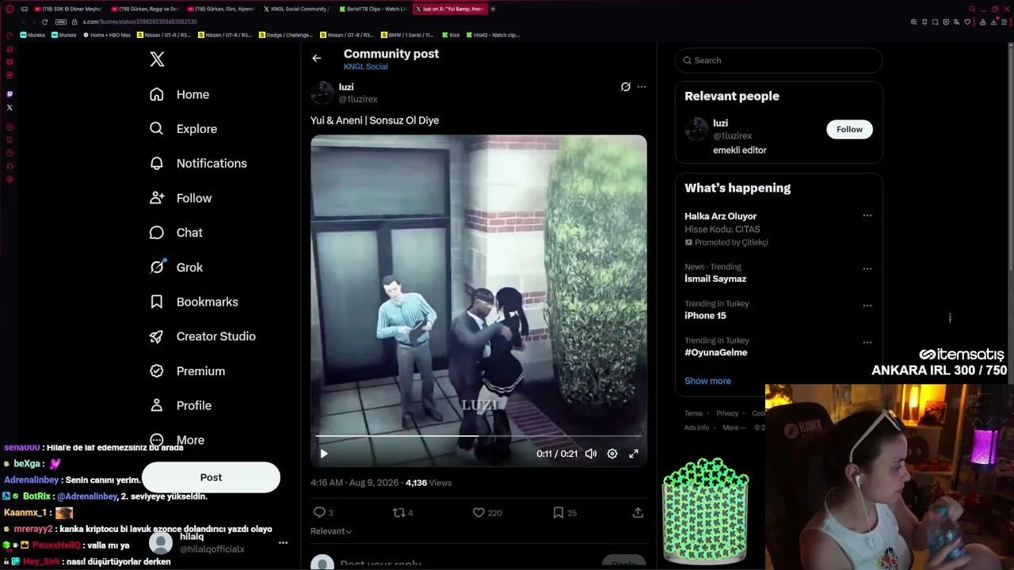
Task: Open the Ads info footer link
Action: (x=696, y=427)
